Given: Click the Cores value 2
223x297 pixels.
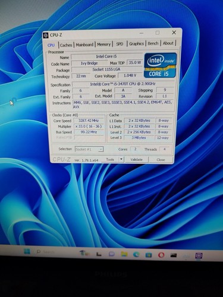Looking at the screenshot, I should [x=135, y=149].
